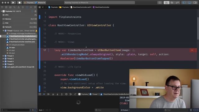Open the Symbol navigator tab
Image resolution: width=199 pixels, height=112 pixels.
click(10, 7)
